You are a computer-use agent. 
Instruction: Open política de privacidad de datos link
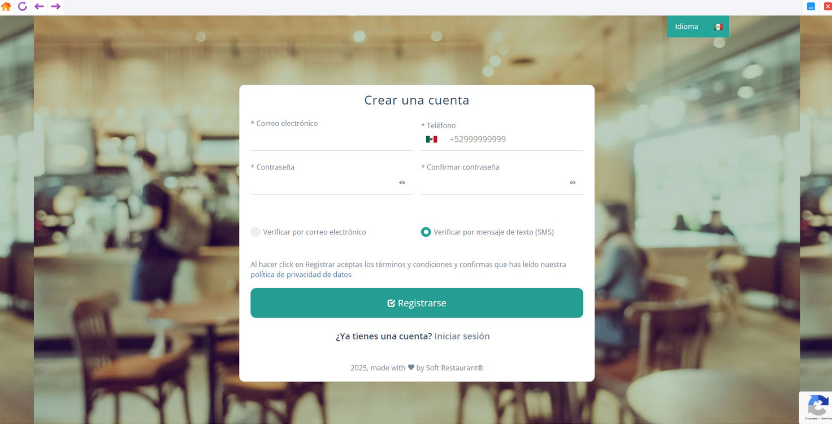pyautogui.click(x=301, y=275)
